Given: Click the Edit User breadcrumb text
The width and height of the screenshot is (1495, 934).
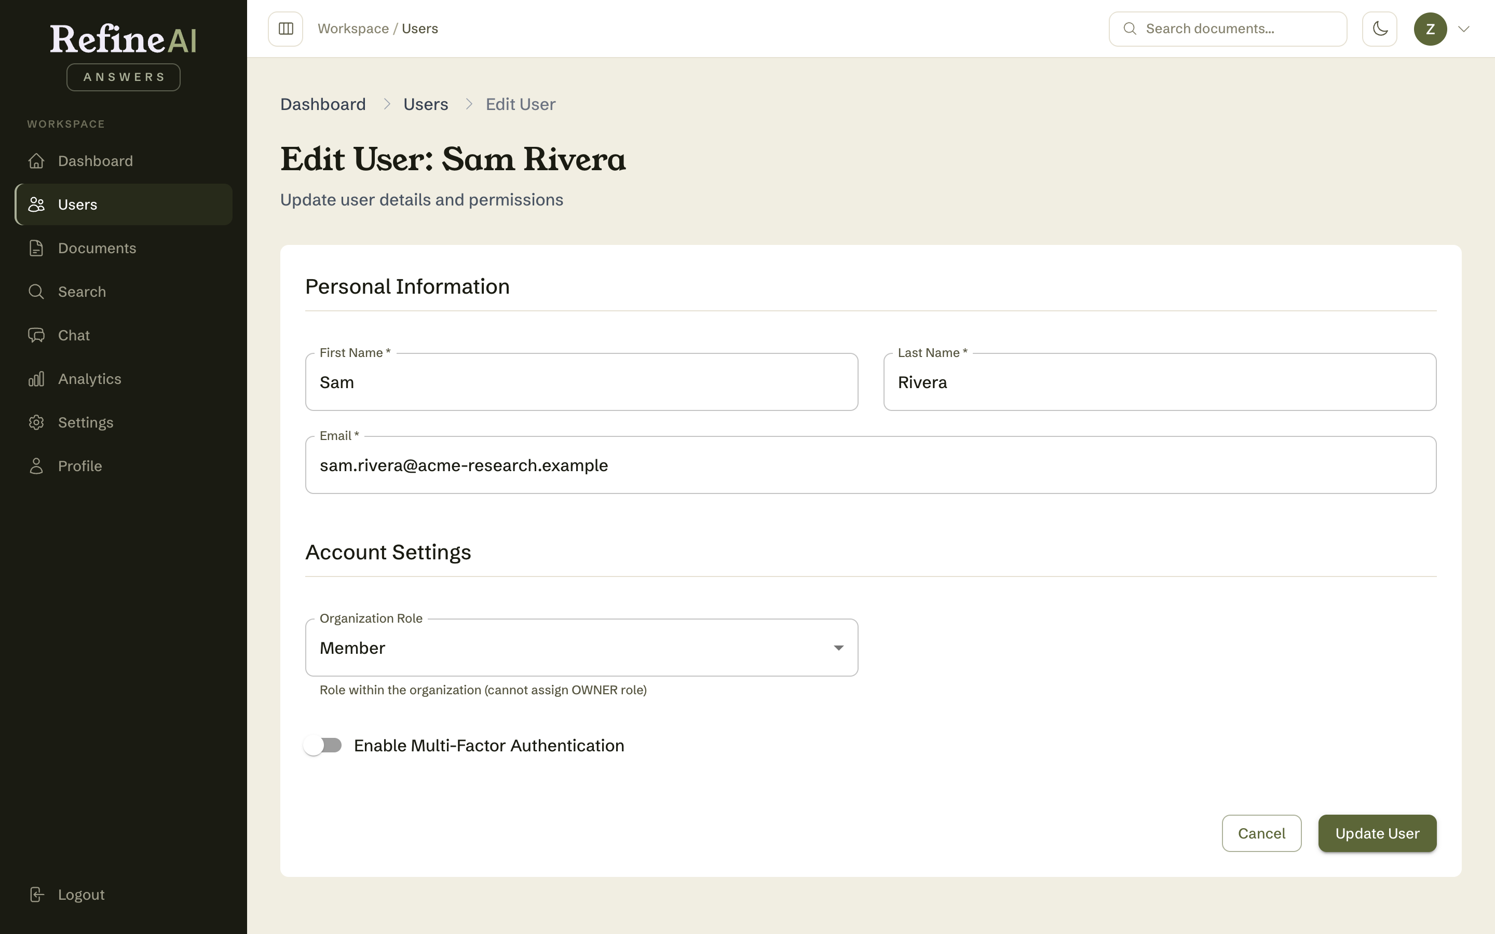Looking at the screenshot, I should [x=520, y=104].
